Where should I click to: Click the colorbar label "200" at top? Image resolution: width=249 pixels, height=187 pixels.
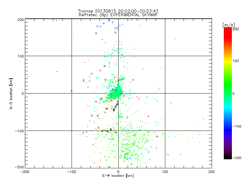tap(236, 29)
